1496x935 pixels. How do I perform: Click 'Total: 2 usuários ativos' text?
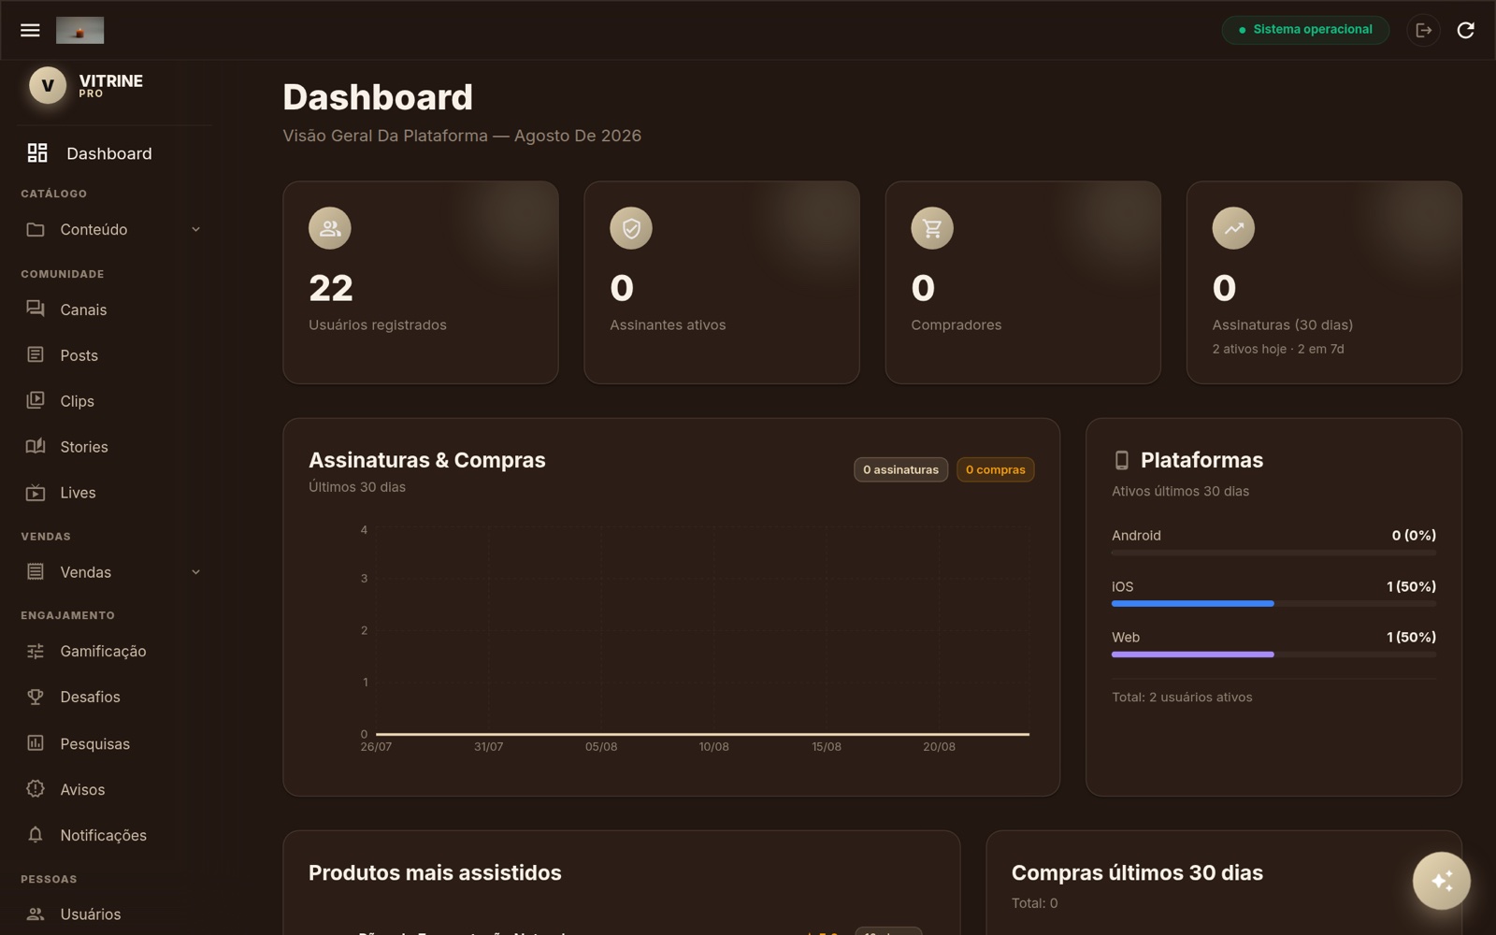pos(1181,698)
